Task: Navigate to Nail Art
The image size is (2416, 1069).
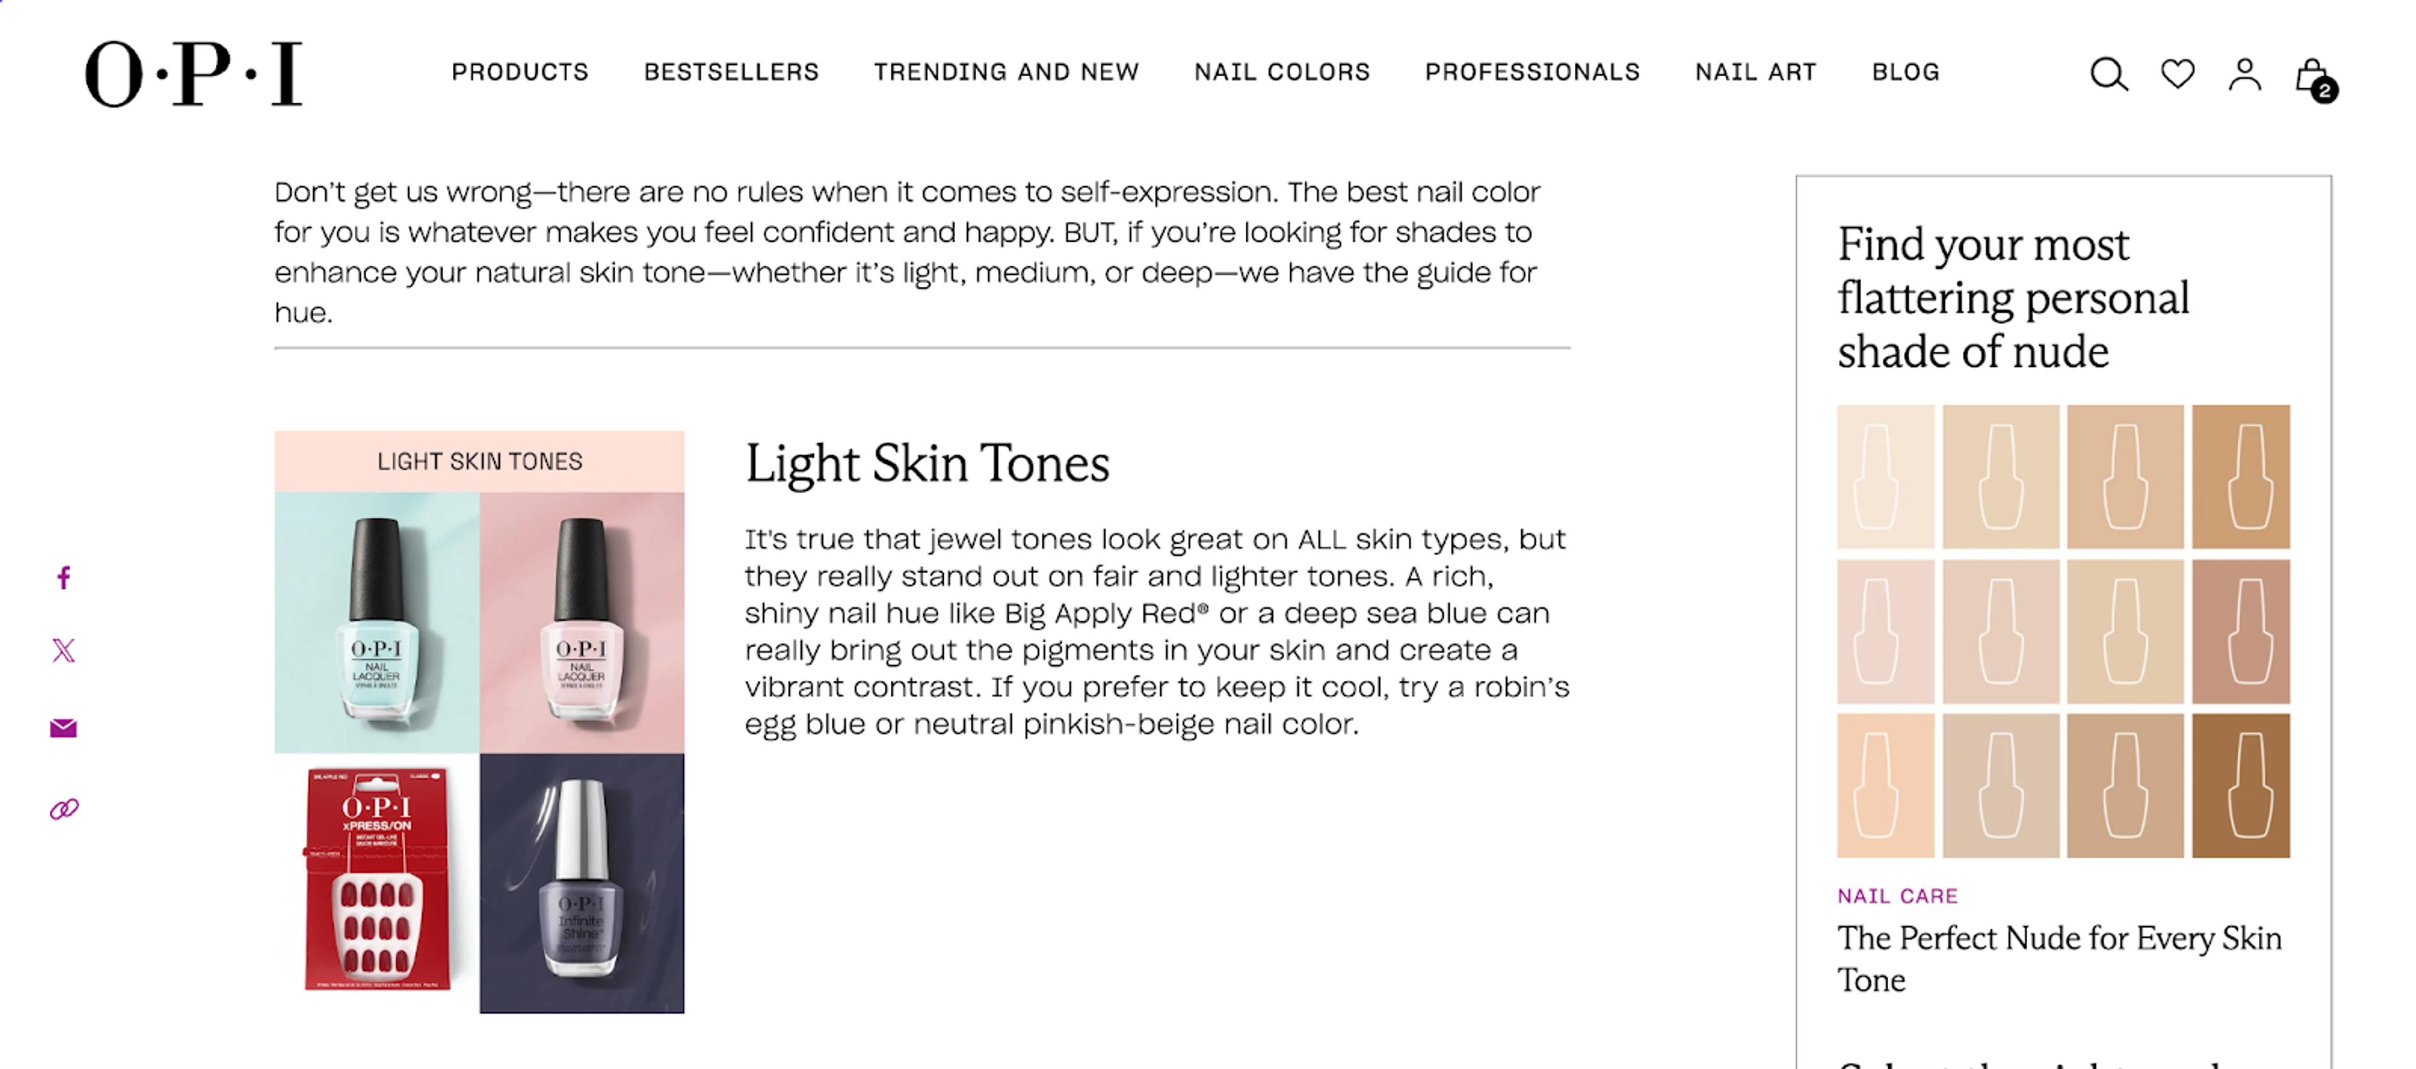Action: [x=1755, y=72]
